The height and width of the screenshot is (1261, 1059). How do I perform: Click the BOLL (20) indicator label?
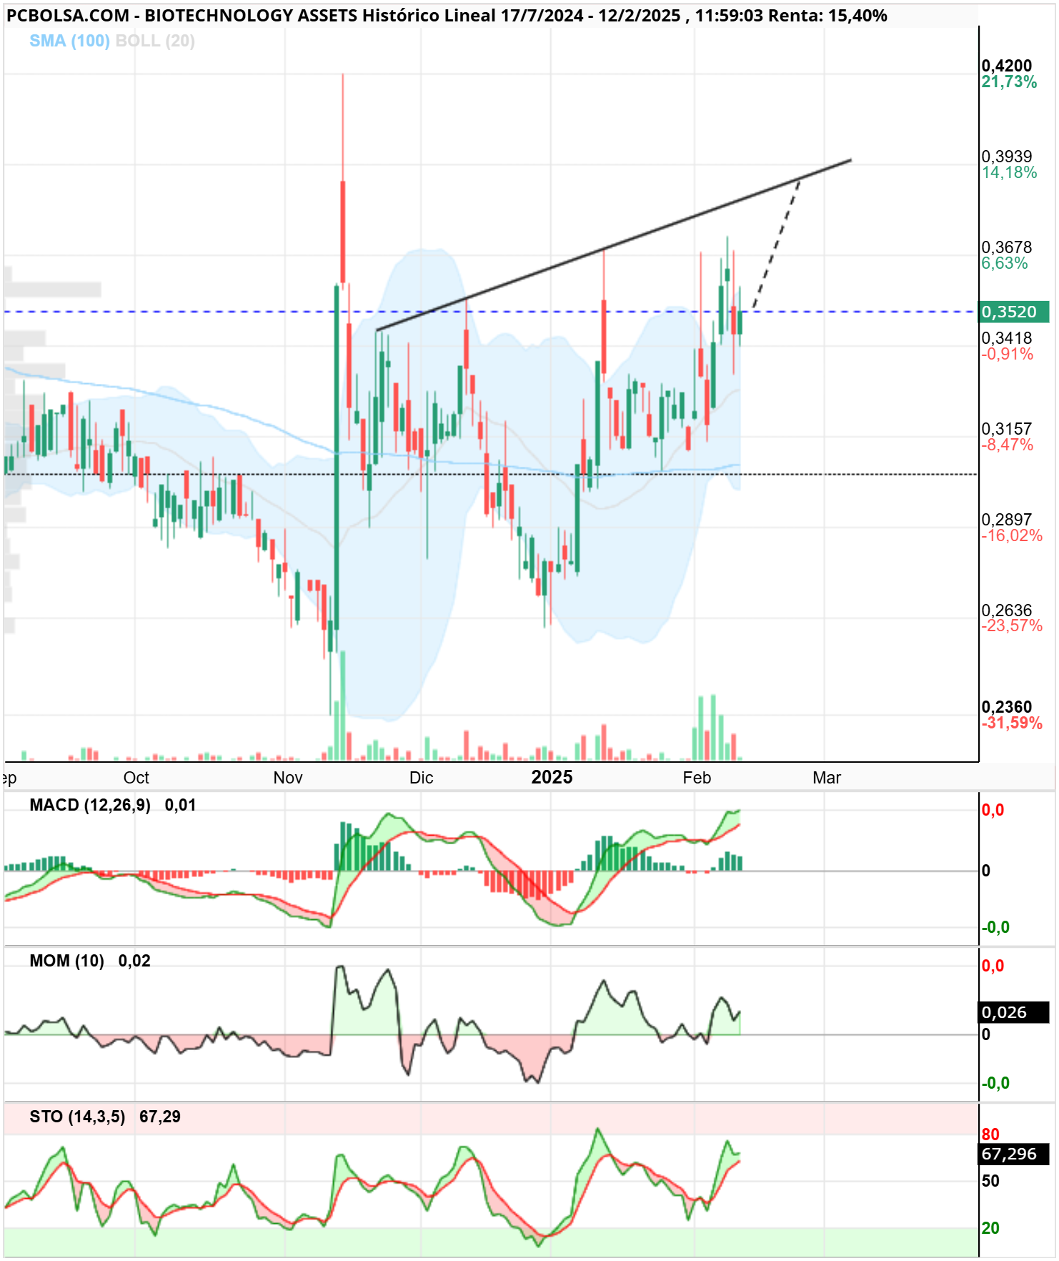(154, 41)
